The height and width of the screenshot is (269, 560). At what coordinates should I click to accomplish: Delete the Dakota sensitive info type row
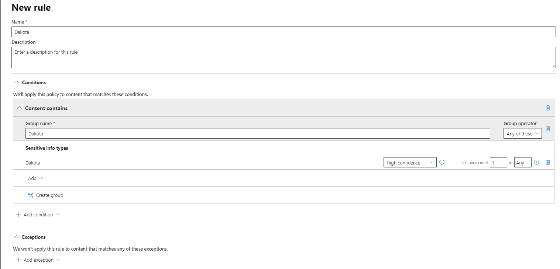(x=547, y=162)
